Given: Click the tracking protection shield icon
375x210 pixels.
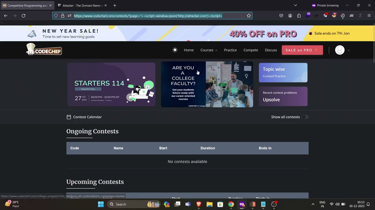Looking at the screenshot, I should [x=56, y=16].
